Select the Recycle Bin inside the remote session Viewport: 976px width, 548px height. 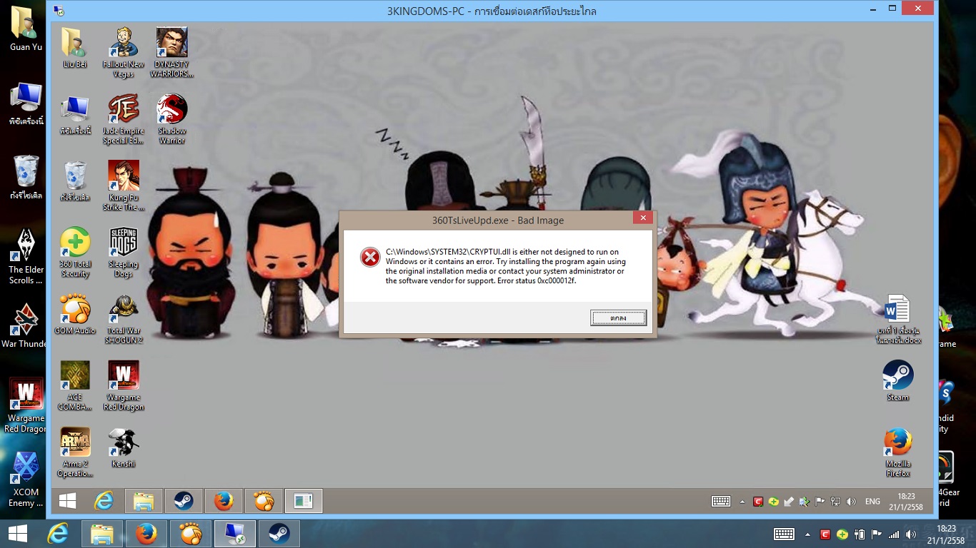(x=75, y=181)
